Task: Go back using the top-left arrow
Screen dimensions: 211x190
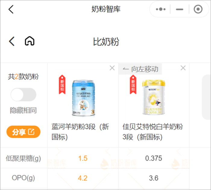Action: pyautogui.click(x=11, y=9)
